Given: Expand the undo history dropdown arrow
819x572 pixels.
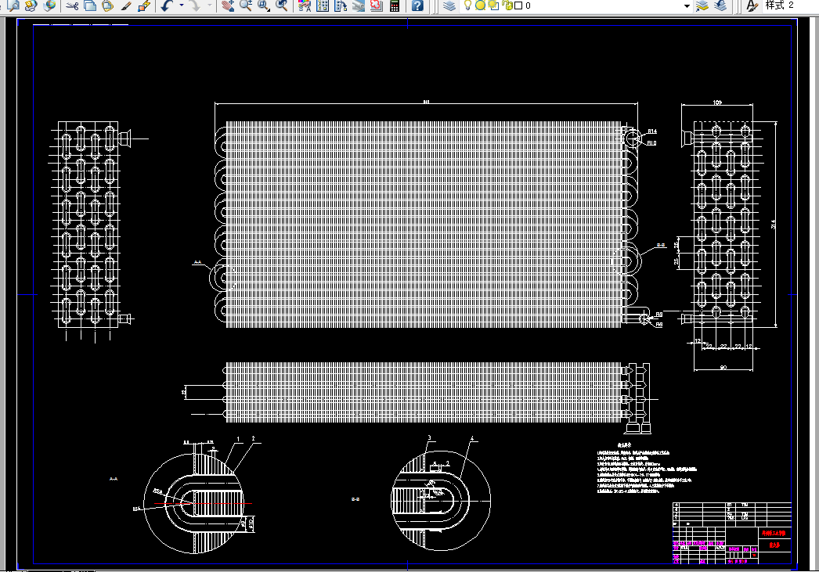Looking at the screenshot, I should [181, 5].
